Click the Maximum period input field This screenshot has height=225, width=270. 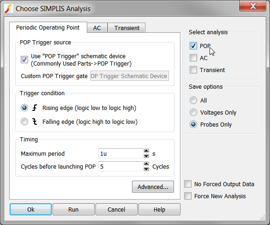(121, 153)
